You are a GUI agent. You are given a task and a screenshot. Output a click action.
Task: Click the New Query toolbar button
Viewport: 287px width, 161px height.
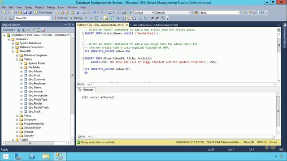coord(43,13)
